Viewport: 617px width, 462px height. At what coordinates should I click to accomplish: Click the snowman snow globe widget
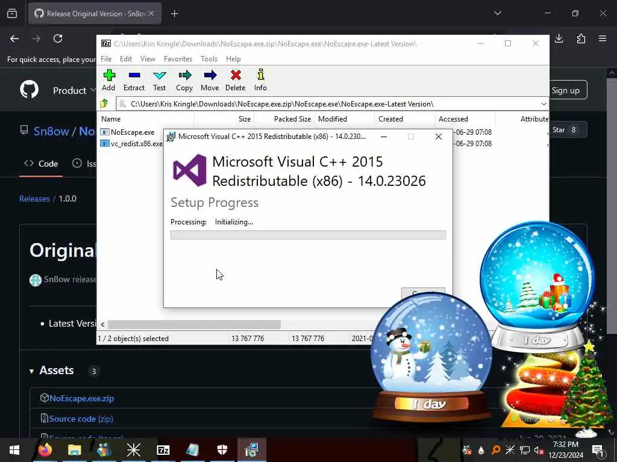click(x=431, y=357)
